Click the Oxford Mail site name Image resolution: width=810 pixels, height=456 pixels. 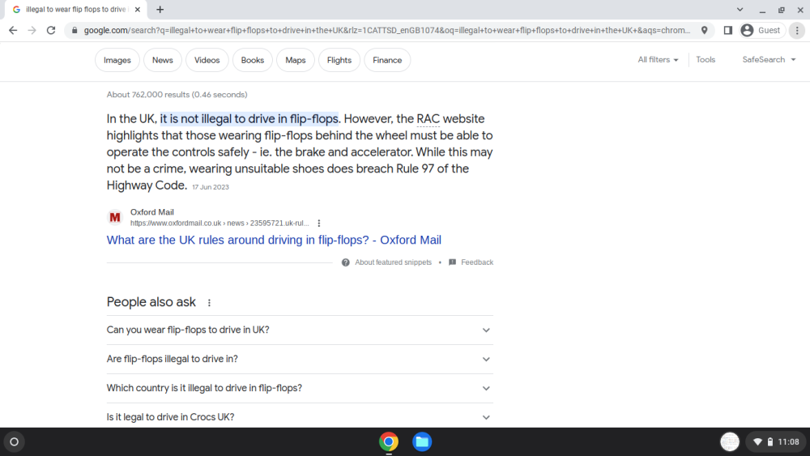tap(152, 211)
